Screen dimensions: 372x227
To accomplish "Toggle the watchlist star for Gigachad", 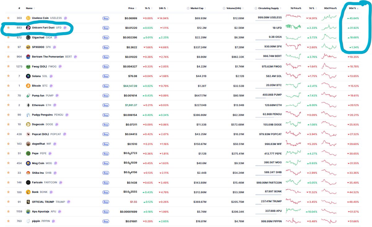I will [x=8, y=38].
